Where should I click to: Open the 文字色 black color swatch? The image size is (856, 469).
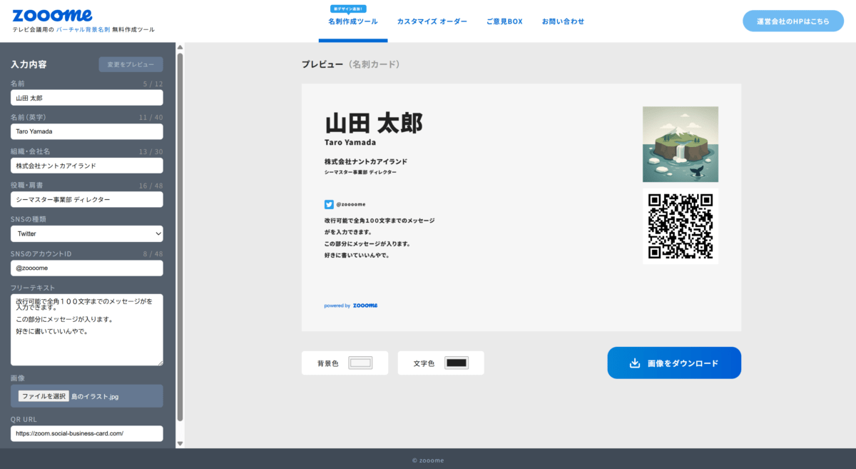[x=456, y=363]
